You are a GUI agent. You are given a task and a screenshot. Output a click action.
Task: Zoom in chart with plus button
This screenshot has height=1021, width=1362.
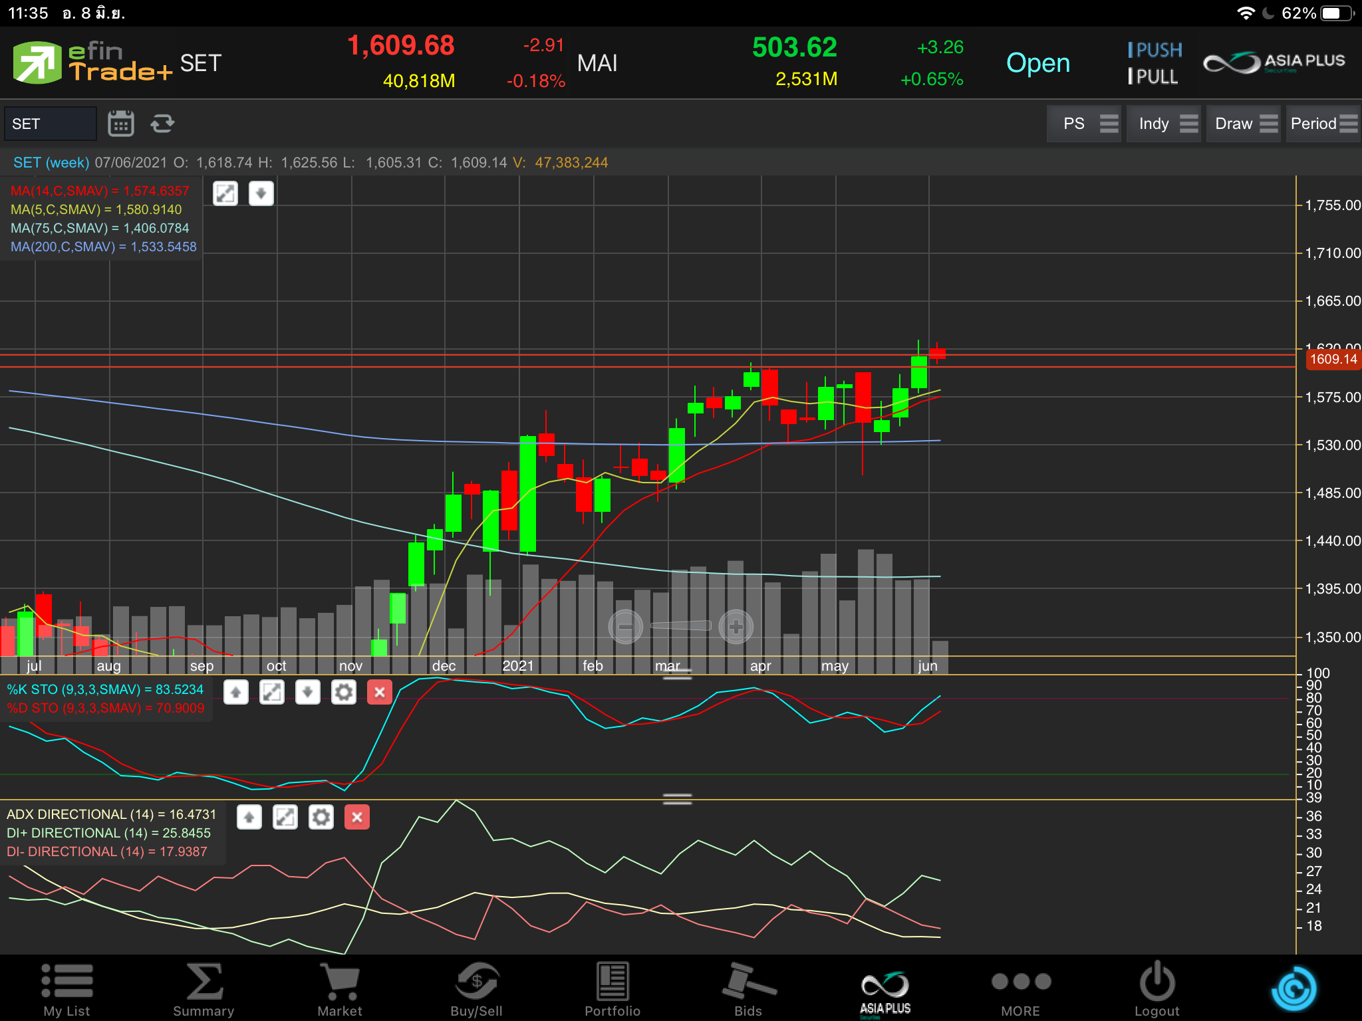[736, 627]
